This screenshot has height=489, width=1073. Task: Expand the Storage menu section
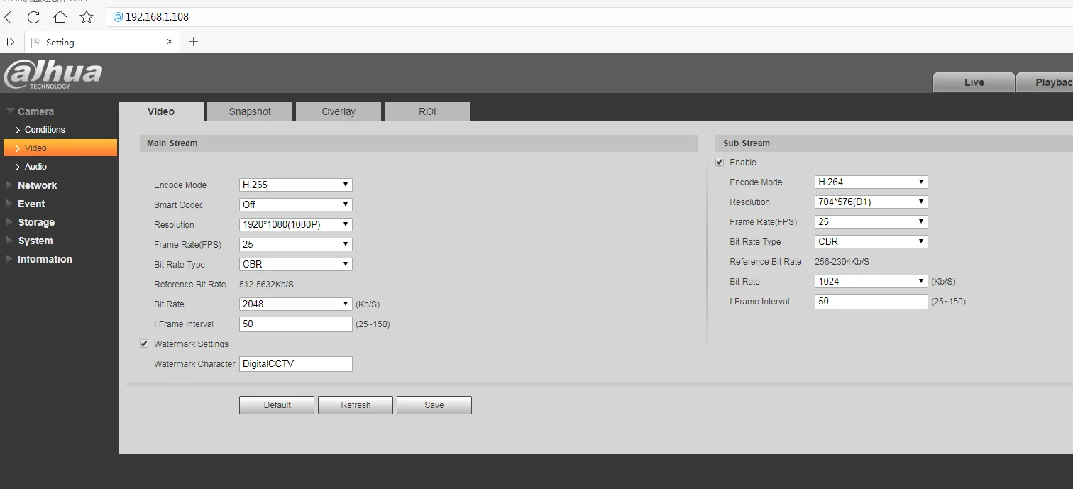tap(36, 222)
